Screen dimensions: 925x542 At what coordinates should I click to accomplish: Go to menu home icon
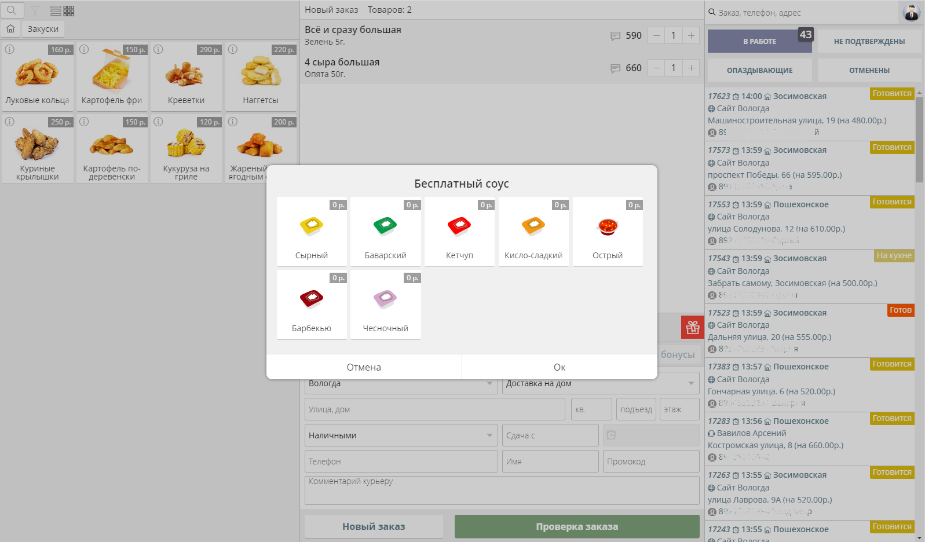click(x=10, y=28)
